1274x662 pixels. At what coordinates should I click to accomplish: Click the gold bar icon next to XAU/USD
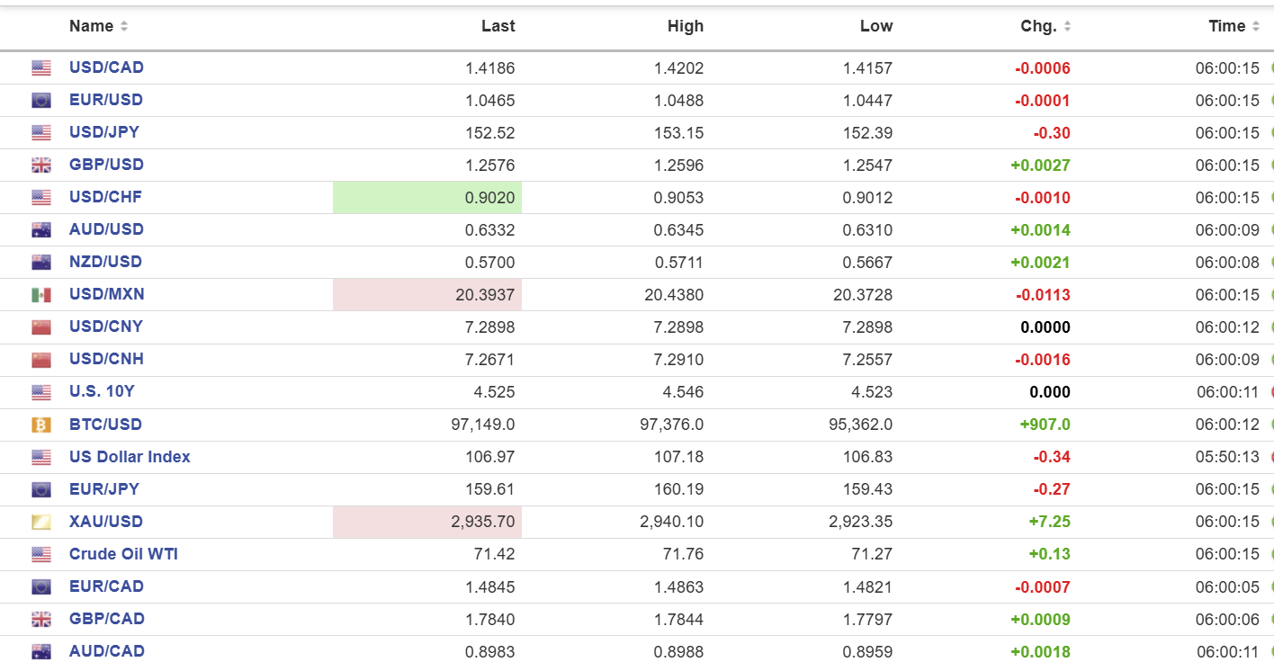tap(41, 522)
